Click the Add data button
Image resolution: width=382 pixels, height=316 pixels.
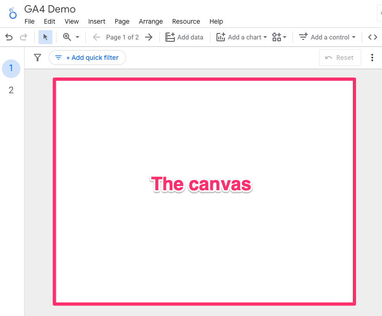click(185, 37)
